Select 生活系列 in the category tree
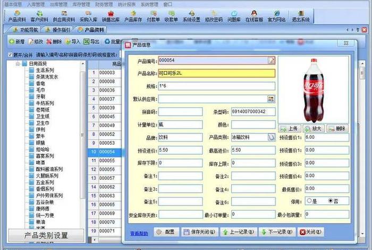The width and height of the screenshot is (372, 250). (x=45, y=70)
